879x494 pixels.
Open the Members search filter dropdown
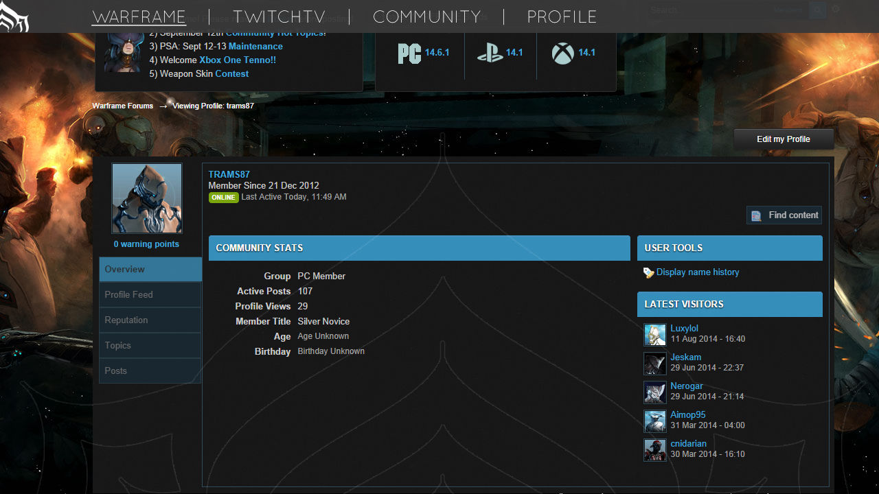click(x=787, y=10)
